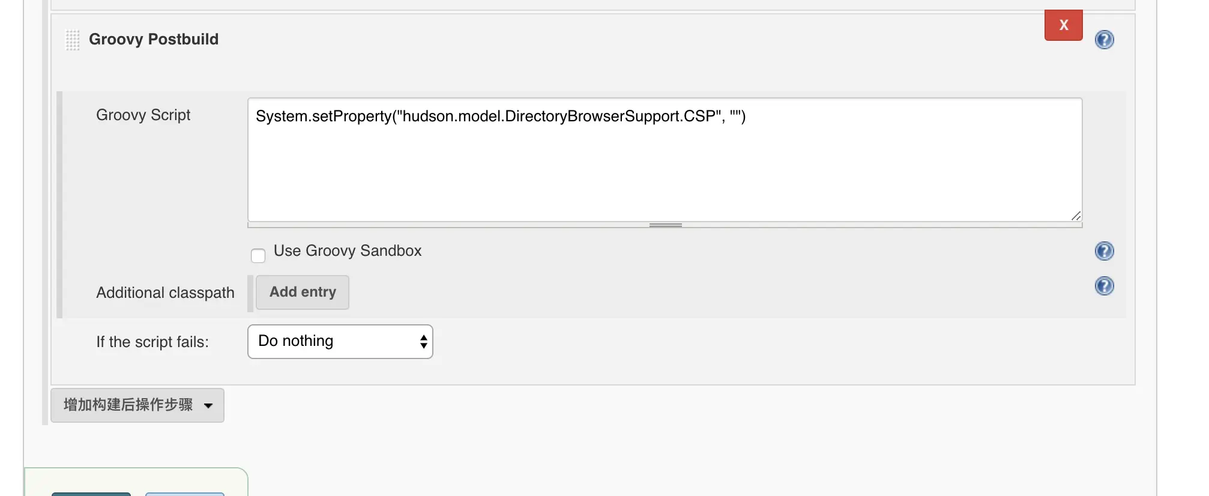
Task: Click the 'Use Groovy Sandbox' label text
Action: (x=348, y=251)
